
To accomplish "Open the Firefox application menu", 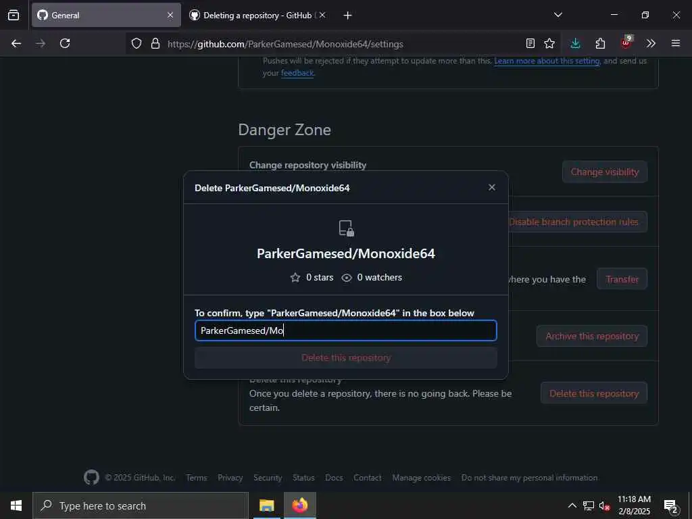I will 675,43.
